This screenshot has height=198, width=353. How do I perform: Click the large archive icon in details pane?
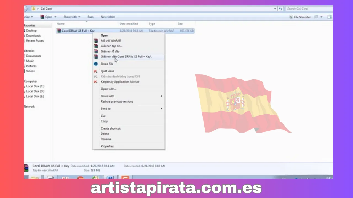(x=26, y=168)
